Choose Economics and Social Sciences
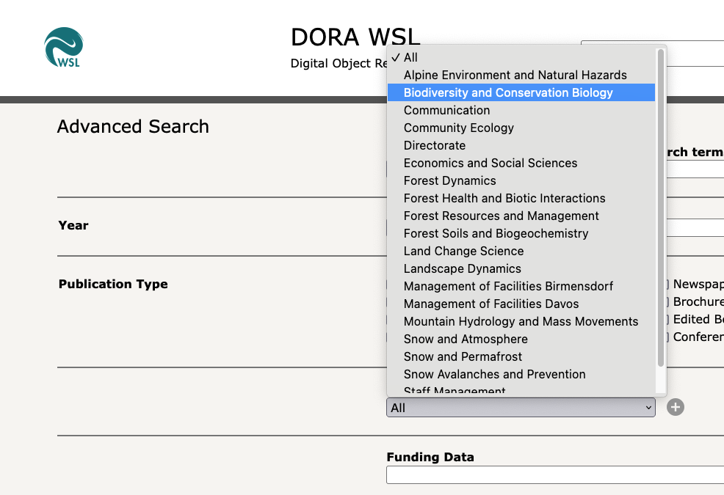Screen dimensions: 724x495 521,163
